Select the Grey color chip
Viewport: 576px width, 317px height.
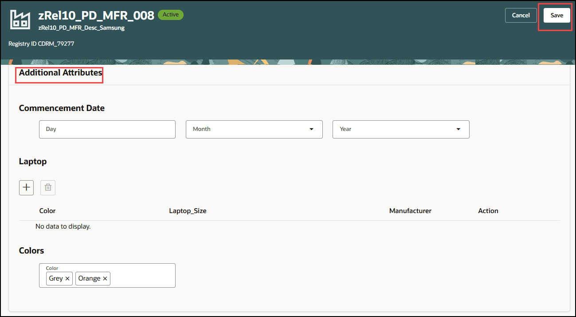[56, 278]
